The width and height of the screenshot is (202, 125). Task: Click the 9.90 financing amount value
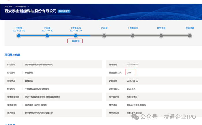(x=129, y=73)
